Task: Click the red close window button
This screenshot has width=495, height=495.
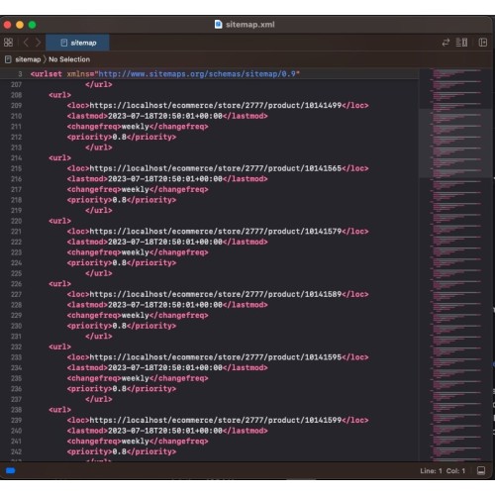Action: click(x=7, y=25)
